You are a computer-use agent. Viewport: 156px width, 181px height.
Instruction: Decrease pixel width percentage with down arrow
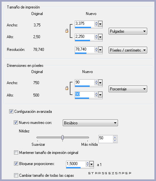pyautogui.click(x=96, y=84)
